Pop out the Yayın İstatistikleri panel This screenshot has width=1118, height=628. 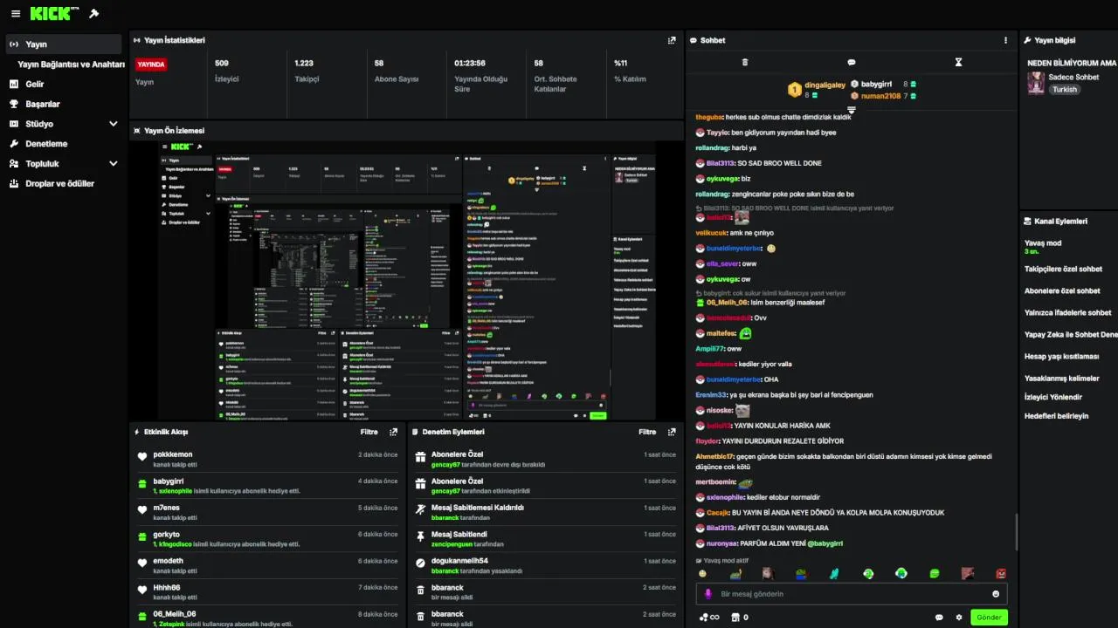coord(672,40)
